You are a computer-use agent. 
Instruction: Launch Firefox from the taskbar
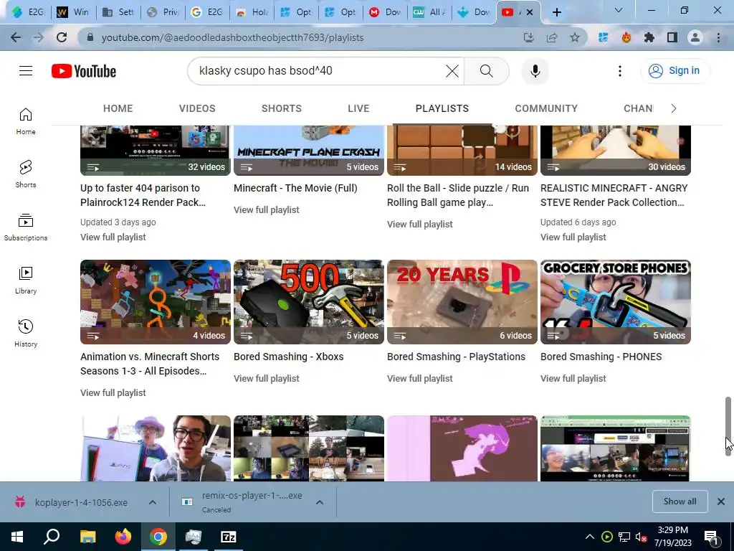123,537
